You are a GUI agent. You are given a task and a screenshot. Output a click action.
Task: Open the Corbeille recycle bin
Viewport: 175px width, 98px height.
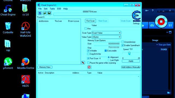[x=8, y=28]
